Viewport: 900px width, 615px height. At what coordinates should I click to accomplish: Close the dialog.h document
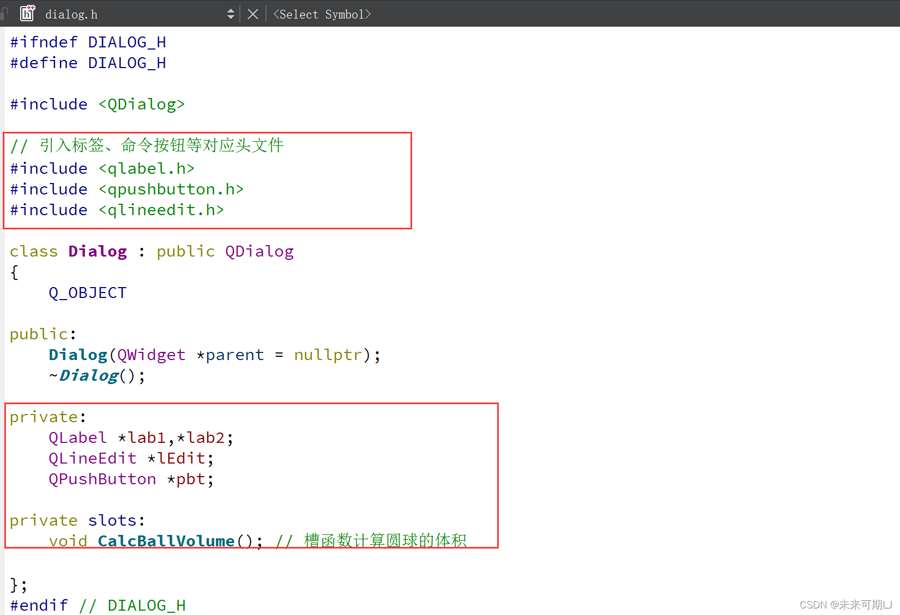click(253, 14)
